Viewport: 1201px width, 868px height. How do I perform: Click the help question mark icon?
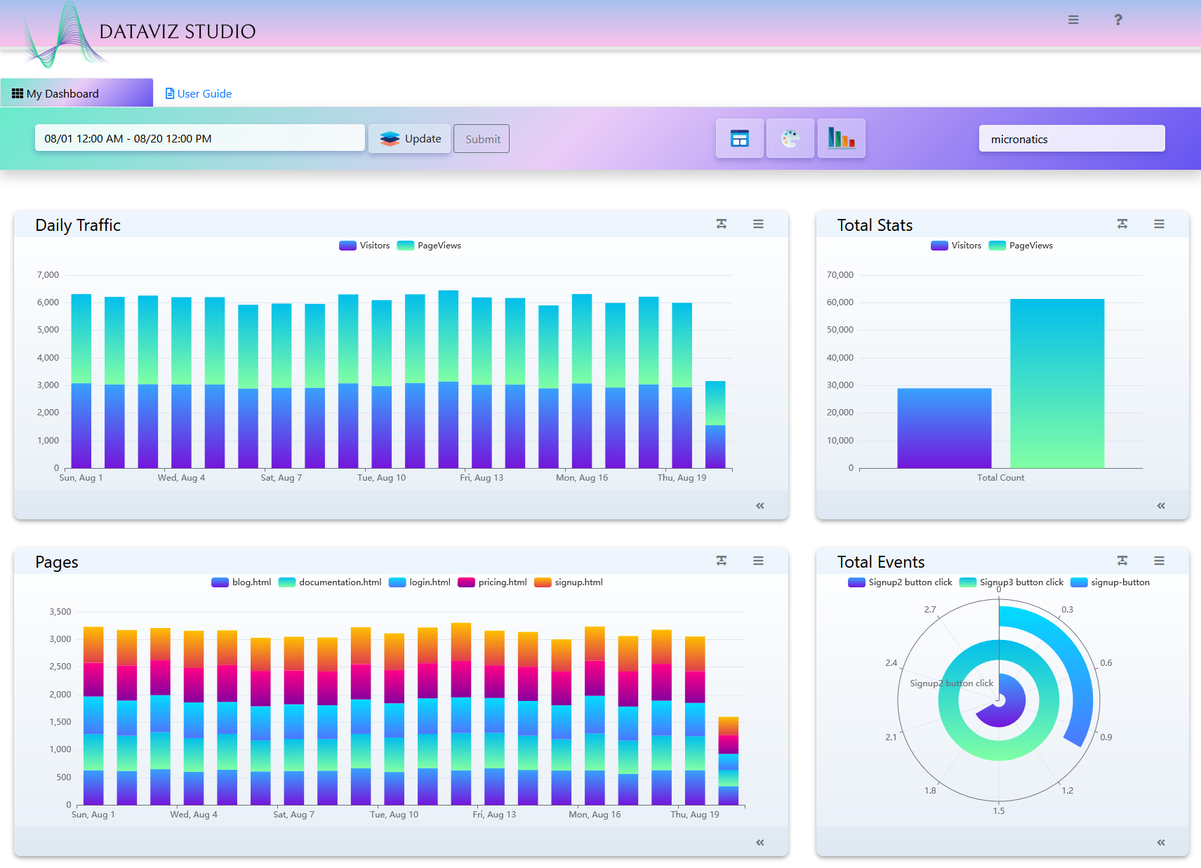tap(1118, 20)
